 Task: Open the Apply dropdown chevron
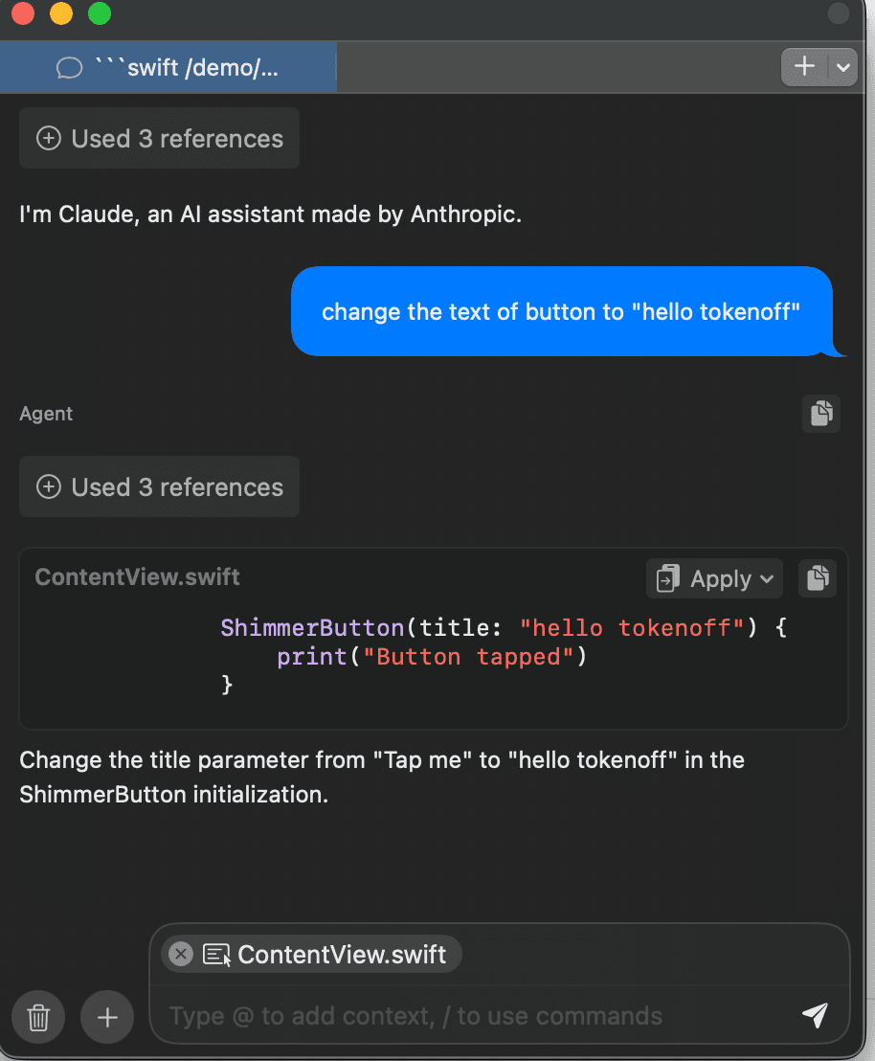click(767, 579)
